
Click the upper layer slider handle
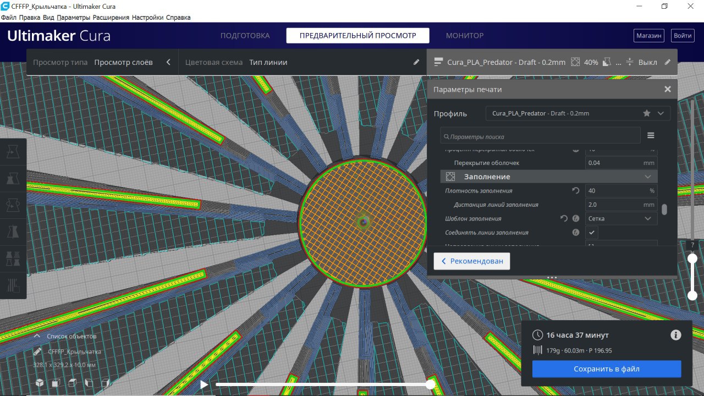click(692, 258)
